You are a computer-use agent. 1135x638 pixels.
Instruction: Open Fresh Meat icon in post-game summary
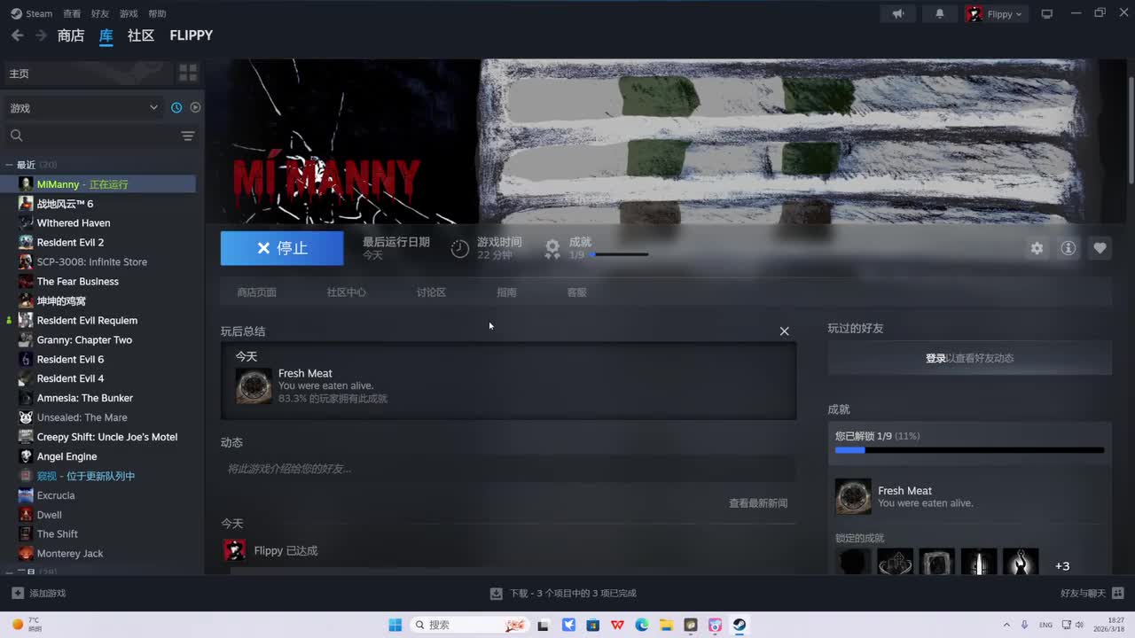tap(254, 386)
